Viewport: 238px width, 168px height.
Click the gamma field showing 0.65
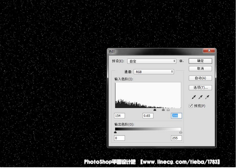148,116
